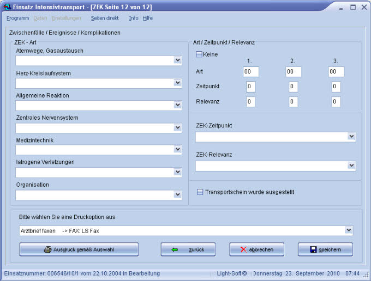Viewport: 371px width, 281px height.
Task: Open the Hilfe menu
Action: 148,18
